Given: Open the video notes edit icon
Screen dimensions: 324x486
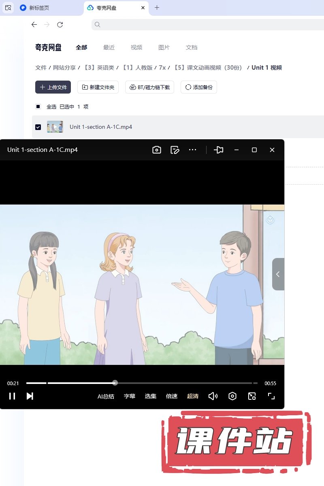Looking at the screenshot, I should [x=175, y=150].
